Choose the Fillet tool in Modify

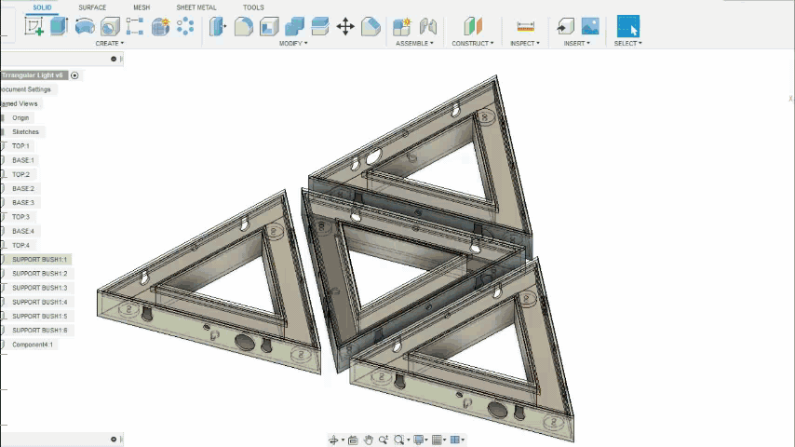[244, 26]
